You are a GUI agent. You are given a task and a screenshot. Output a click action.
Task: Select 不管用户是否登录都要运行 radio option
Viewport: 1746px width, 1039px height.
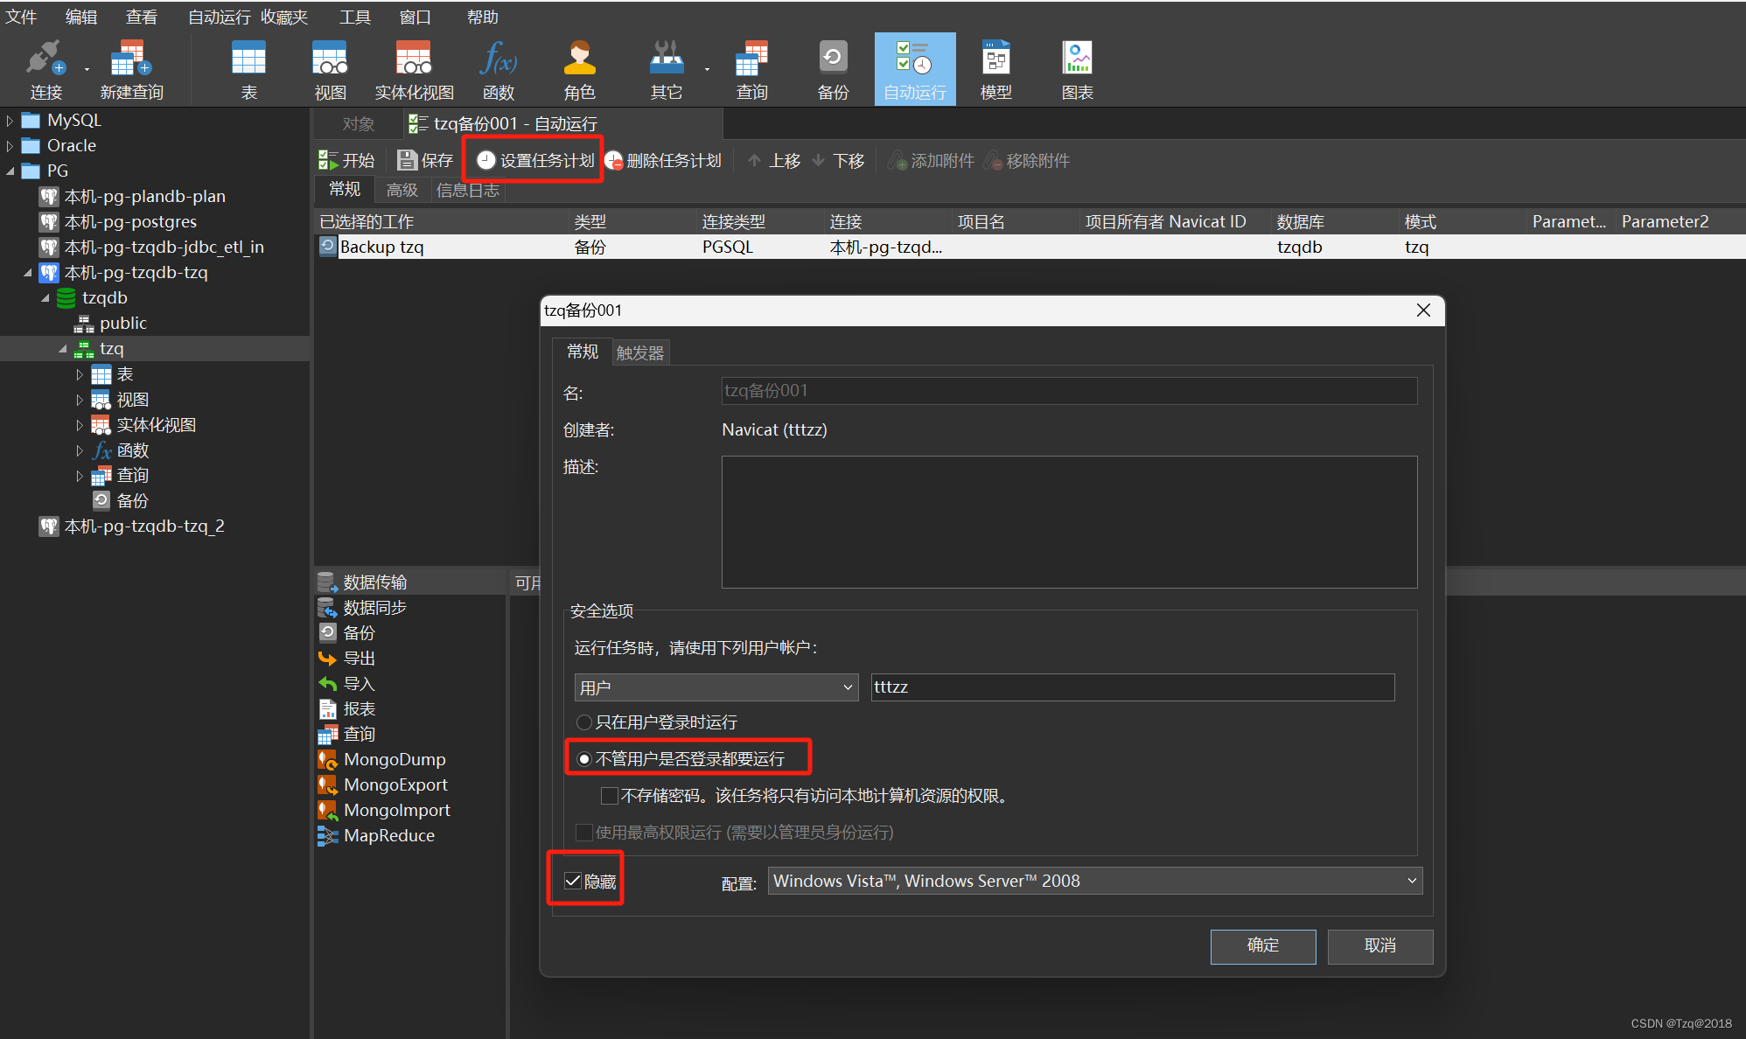pos(584,759)
